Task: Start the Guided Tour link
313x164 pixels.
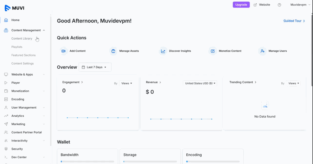Action: coord(294,21)
